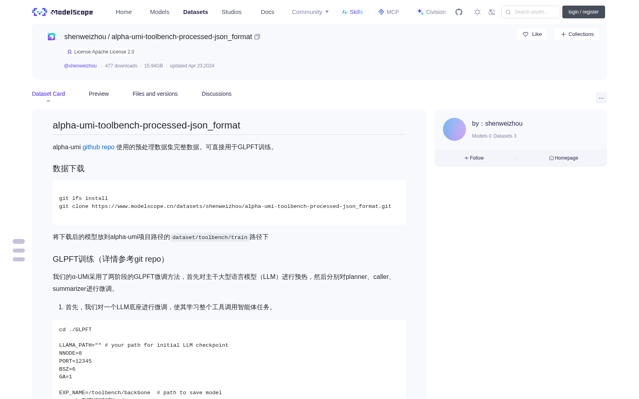The width and height of the screenshot is (639, 399).
Task: Open the Studios page
Action: [x=232, y=12]
